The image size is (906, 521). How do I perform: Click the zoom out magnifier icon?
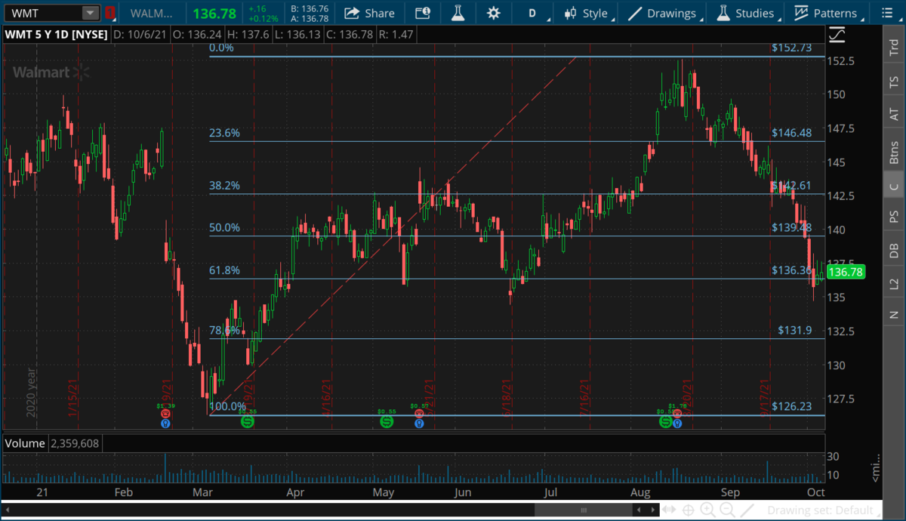pyautogui.click(x=727, y=510)
